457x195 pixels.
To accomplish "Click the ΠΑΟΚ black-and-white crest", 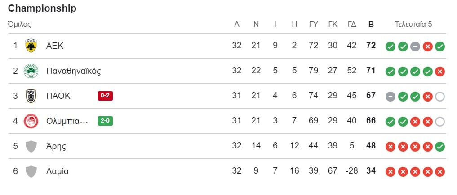I will [x=31, y=96].
